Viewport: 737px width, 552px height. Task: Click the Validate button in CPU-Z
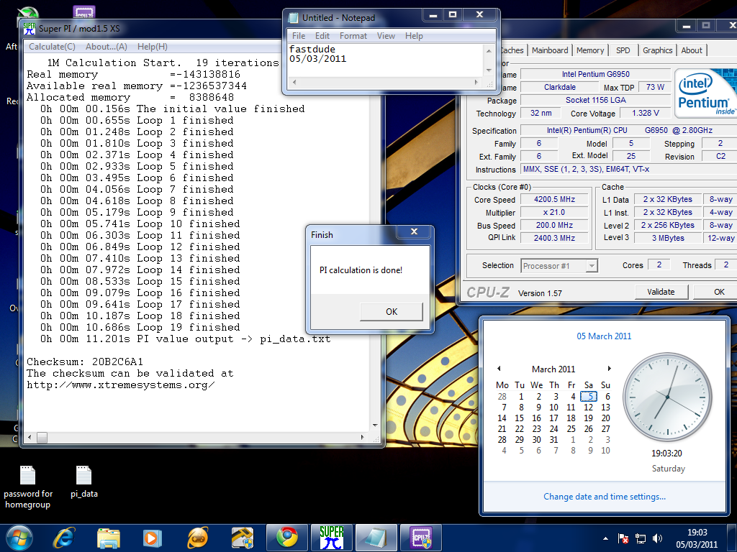tap(661, 292)
